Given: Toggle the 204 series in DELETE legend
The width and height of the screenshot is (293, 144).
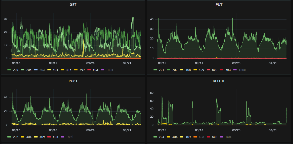Looking at the screenshot, I should [162, 137].
